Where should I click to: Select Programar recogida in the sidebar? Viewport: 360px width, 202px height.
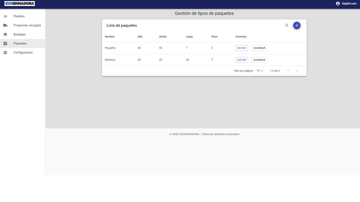tap(27, 25)
